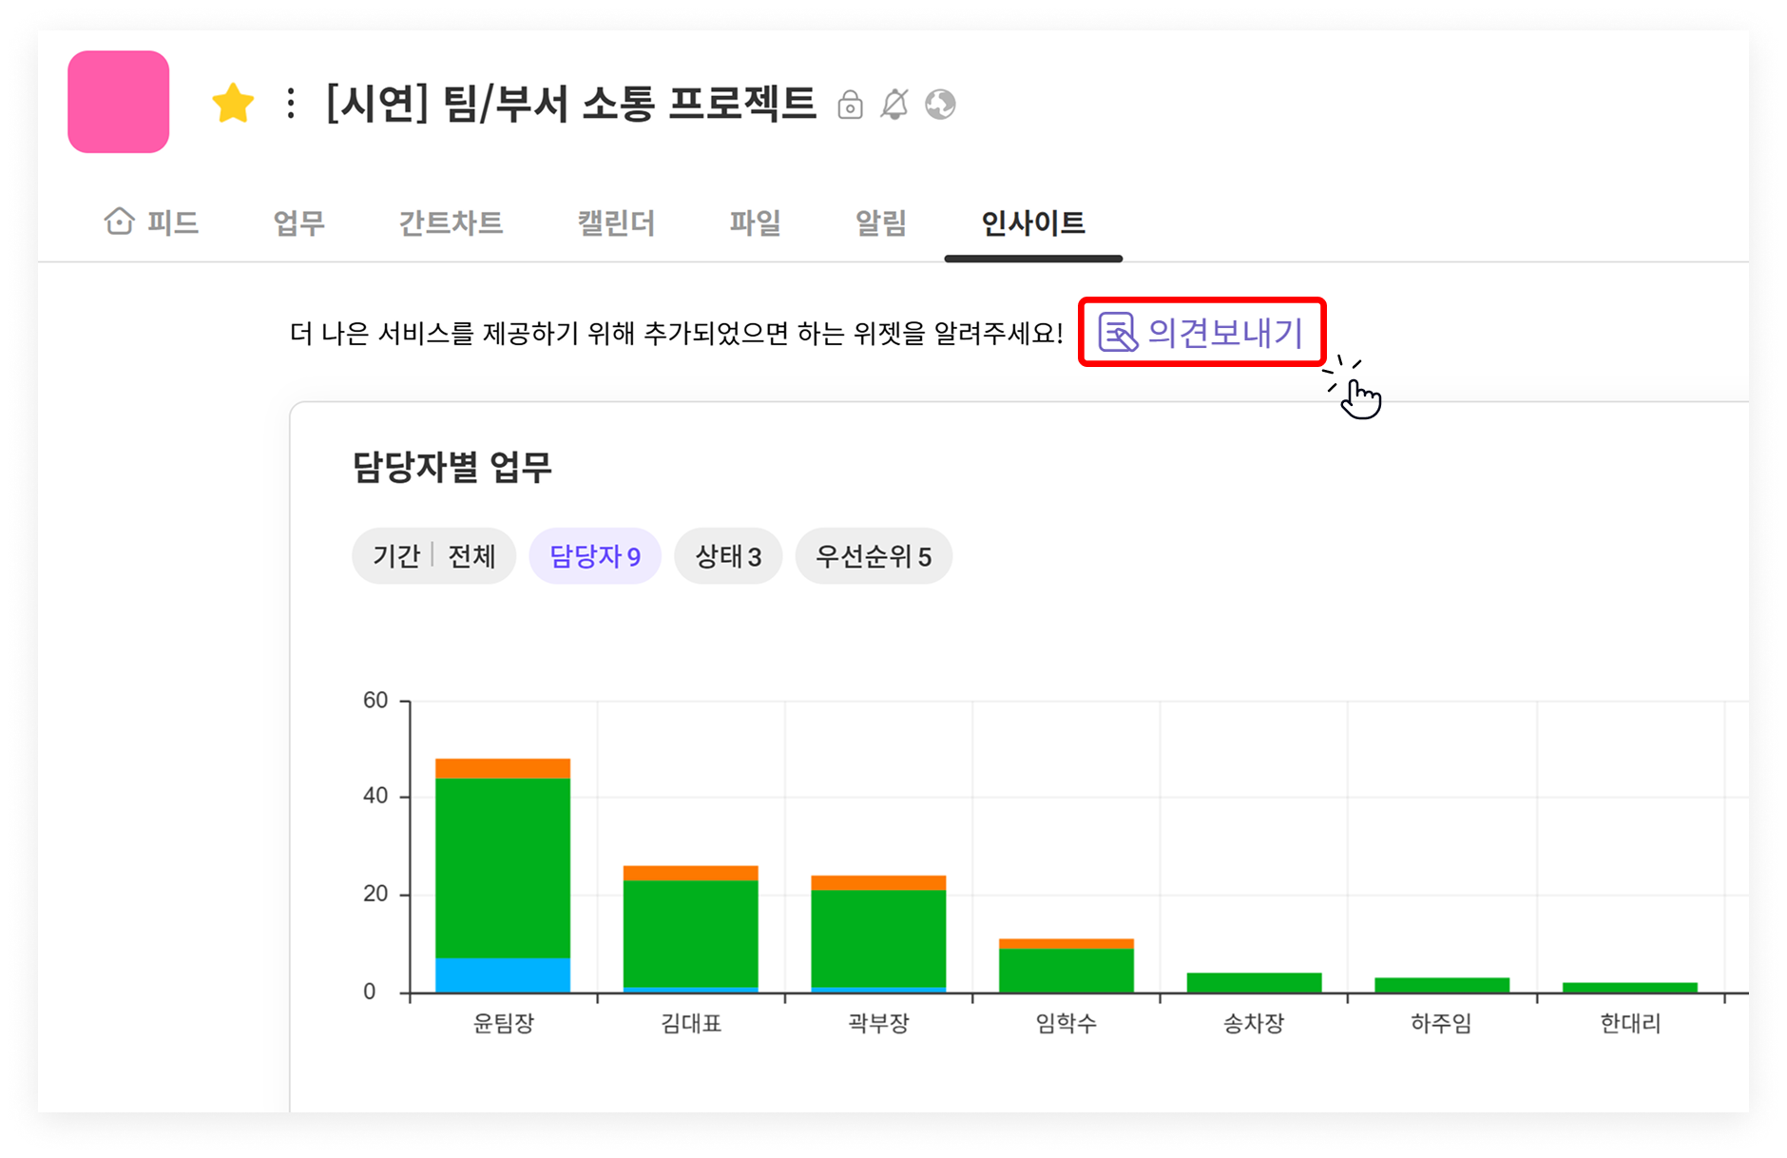The width and height of the screenshot is (1787, 1158).
Task: Click the 의견보내기 feedback form icon
Action: [x=1118, y=333]
